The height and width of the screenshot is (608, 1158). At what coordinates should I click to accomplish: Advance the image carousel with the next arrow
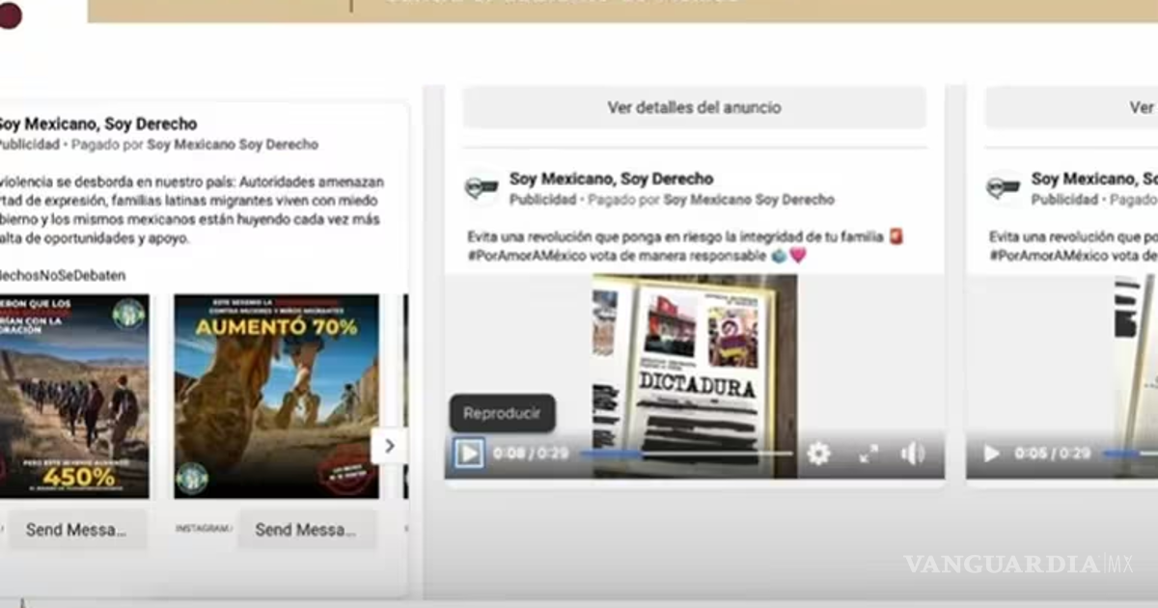coord(389,446)
